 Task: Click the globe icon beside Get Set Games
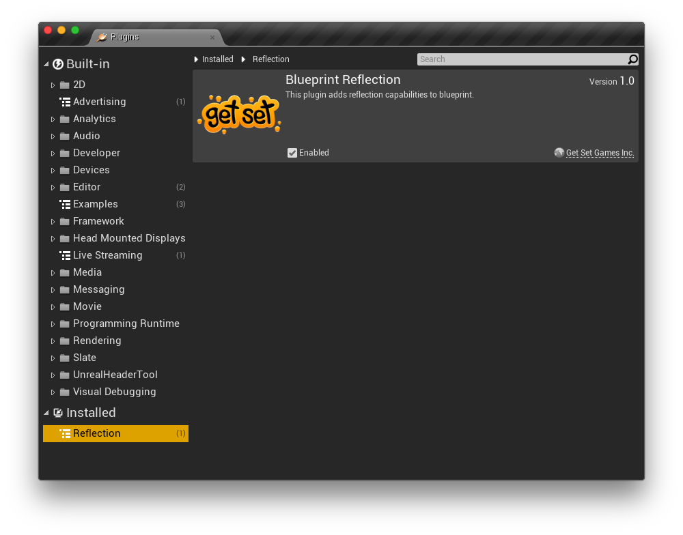click(x=559, y=152)
